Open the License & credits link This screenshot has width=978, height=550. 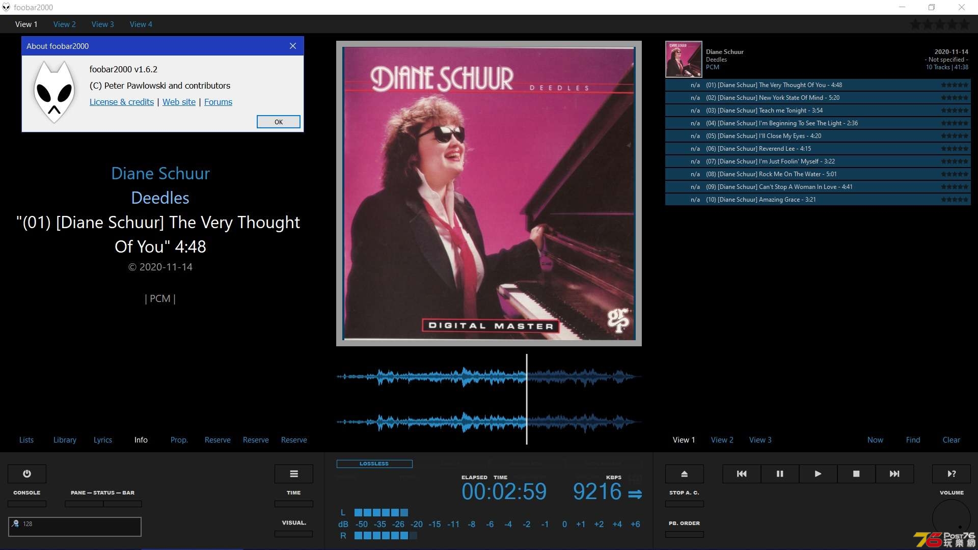[122, 102]
